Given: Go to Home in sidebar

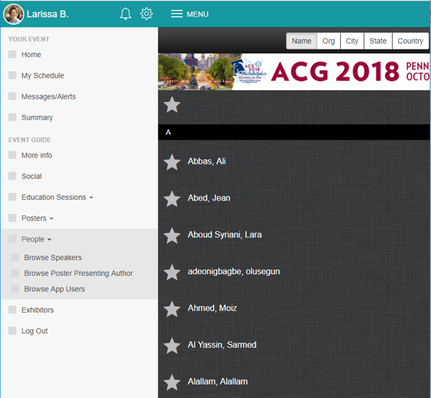Looking at the screenshot, I should (x=31, y=54).
